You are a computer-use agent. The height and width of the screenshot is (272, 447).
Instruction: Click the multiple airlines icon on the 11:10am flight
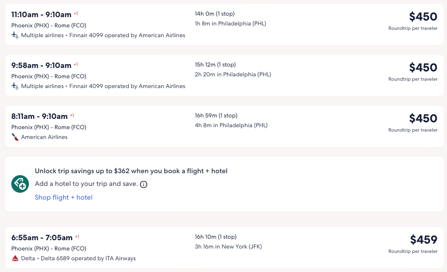tap(15, 35)
